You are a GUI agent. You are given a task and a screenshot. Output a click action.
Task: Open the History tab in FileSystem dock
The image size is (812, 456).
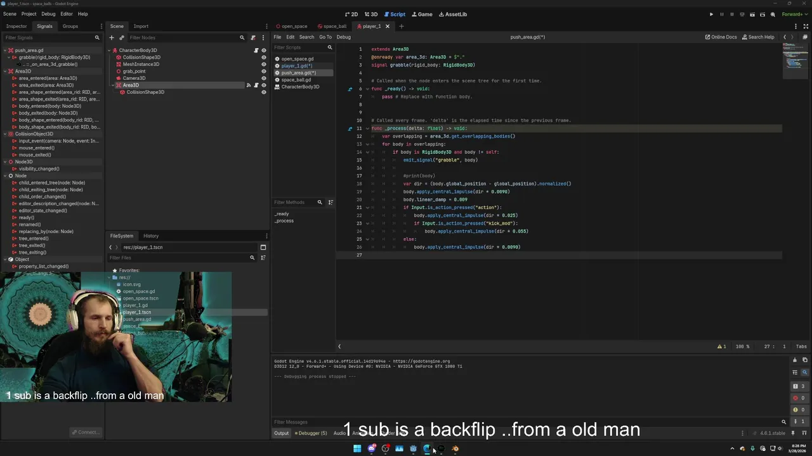[151, 236]
